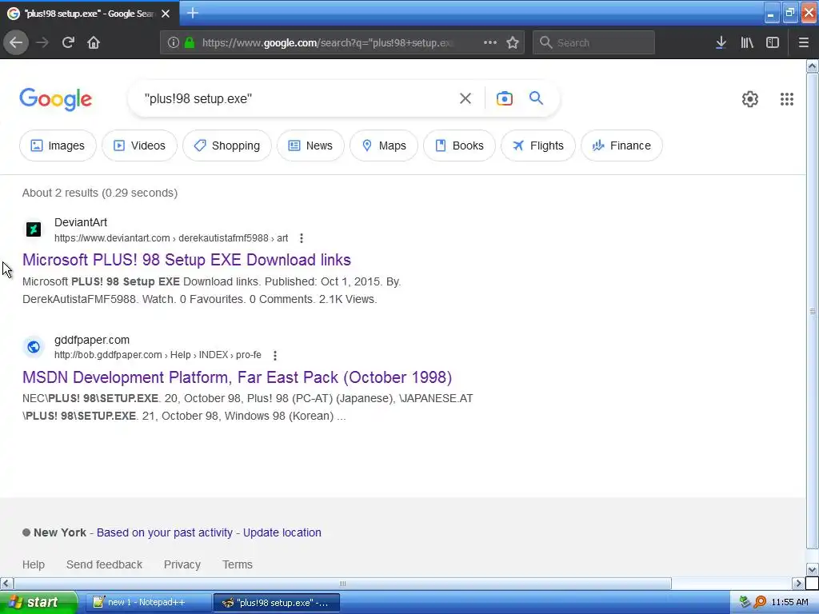Open the Privacy footer link
Screen dimensions: 819x614
click(x=182, y=564)
